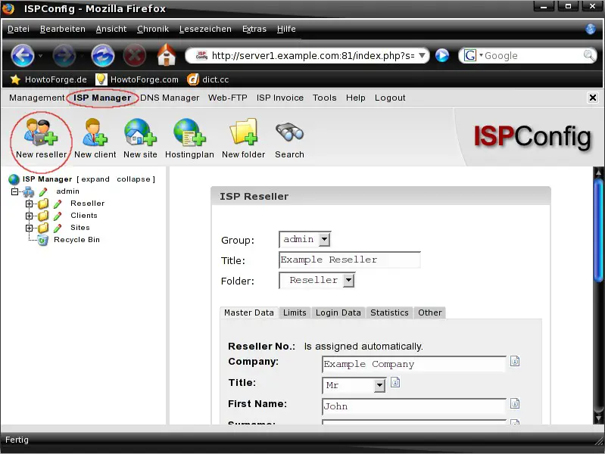Image resolution: width=605 pixels, height=454 pixels.
Task: Click the First Name input field
Action: tap(414, 406)
